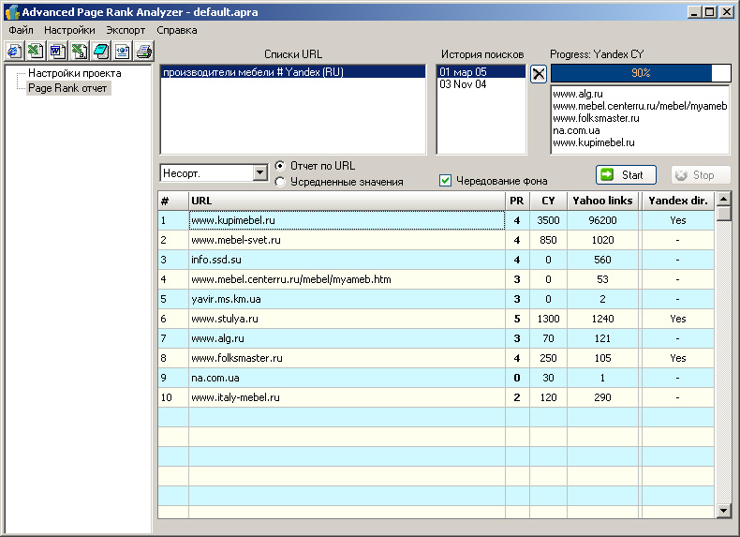The width and height of the screenshot is (740, 537).
Task: Click the CY value 1300 for stulya.ru
Action: tap(548, 319)
